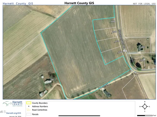The height and width of the screenshot is (117, 157).
Task: Click the compass rose icon
Action: (145, 107)
